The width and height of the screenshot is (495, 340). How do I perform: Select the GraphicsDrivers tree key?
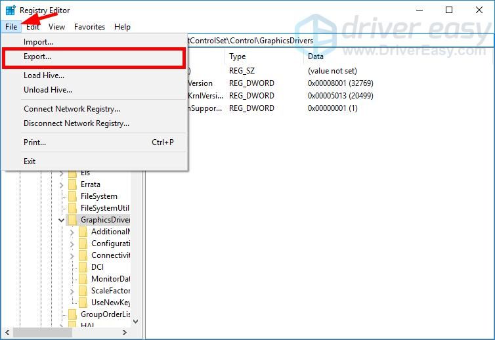(x=104, y=220)
